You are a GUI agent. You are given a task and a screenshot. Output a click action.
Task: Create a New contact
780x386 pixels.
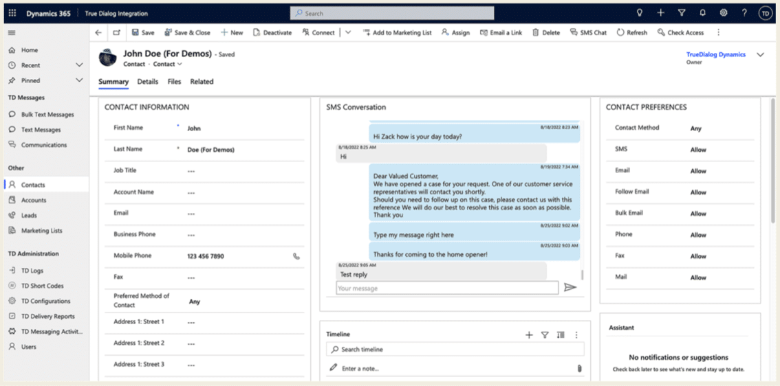[x=232, y=33]
